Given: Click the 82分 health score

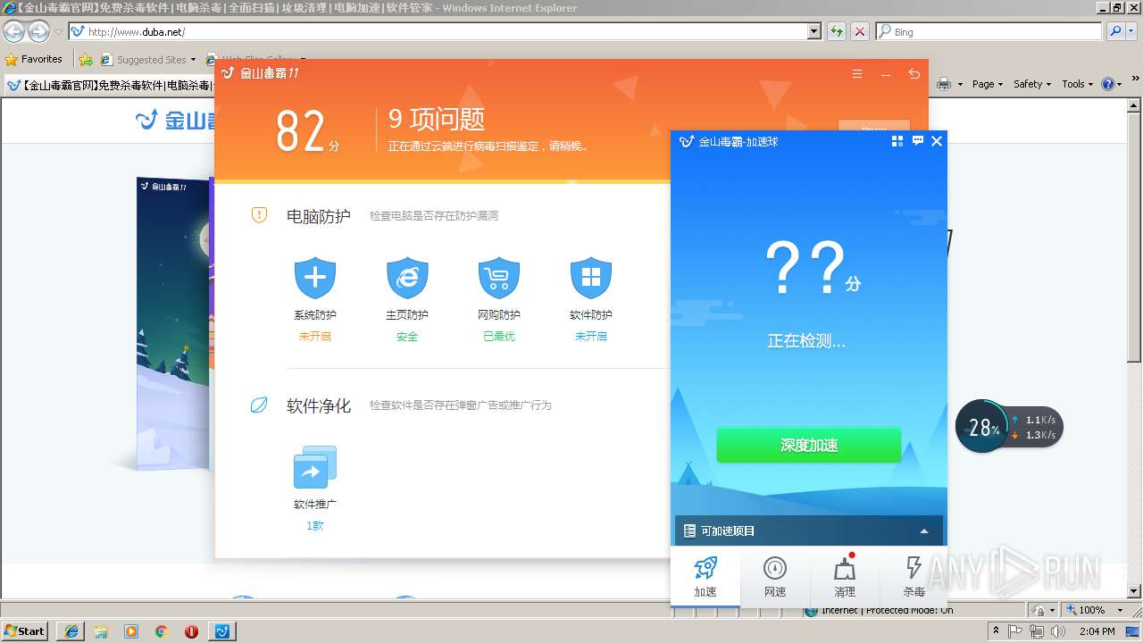Looking at the screenshot, I should click(307, 132).
